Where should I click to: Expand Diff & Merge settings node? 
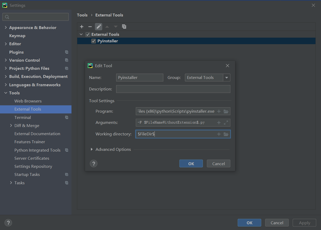coord(11,125)
